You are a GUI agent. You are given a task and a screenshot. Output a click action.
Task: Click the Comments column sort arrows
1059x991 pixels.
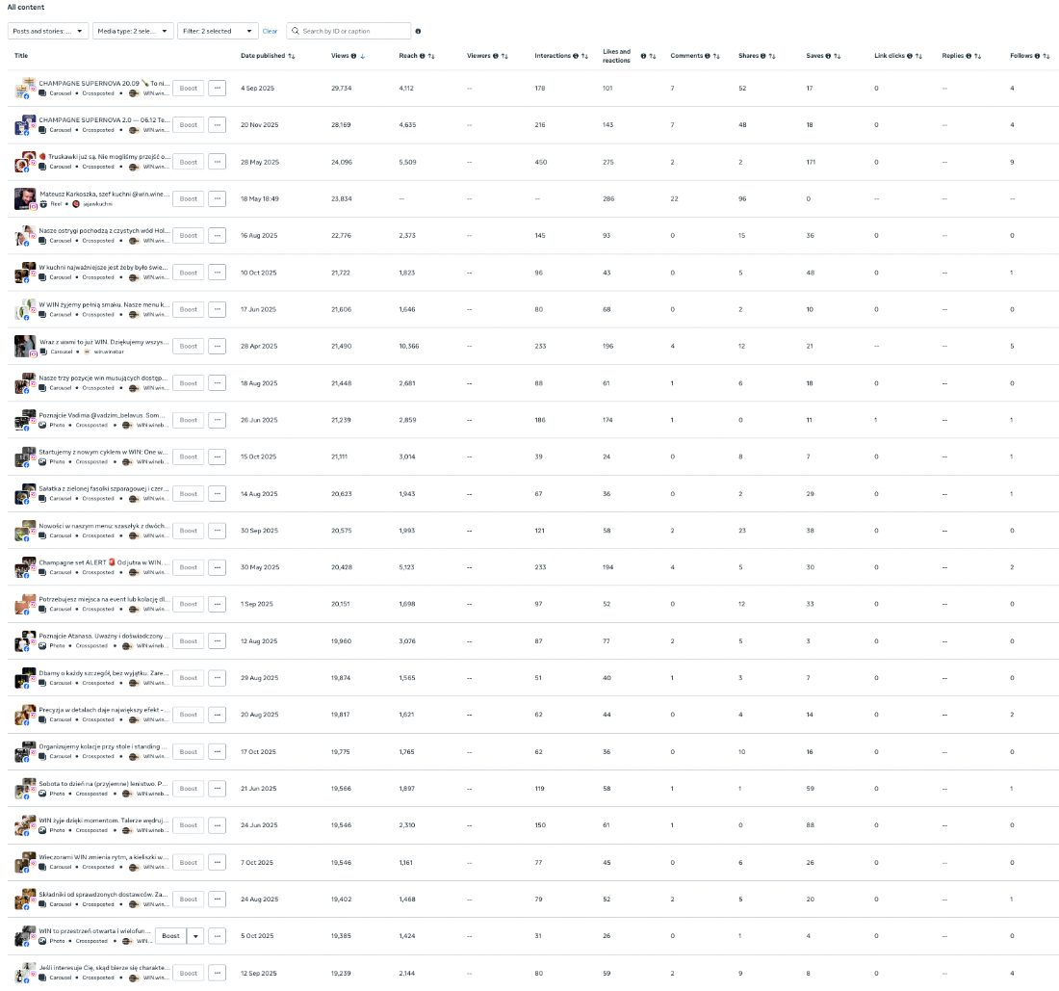click(x=716, y=56)
